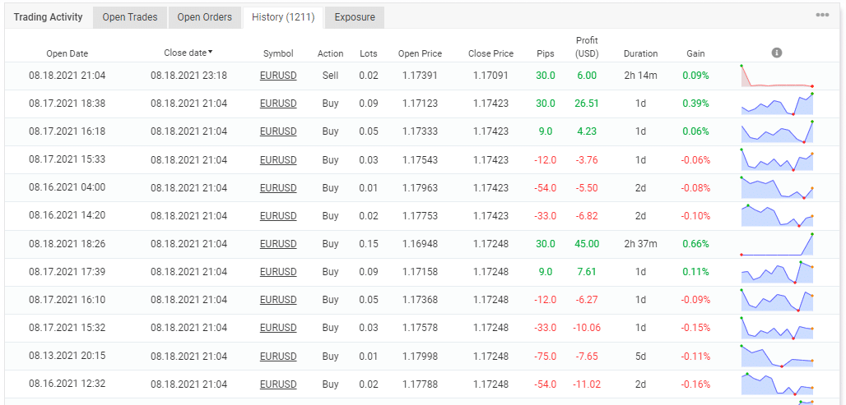The width and height of the screenshot is (846, 405).
Task: Open the Exposure tab
Action: pyautogui.click(x=355, y=17)
